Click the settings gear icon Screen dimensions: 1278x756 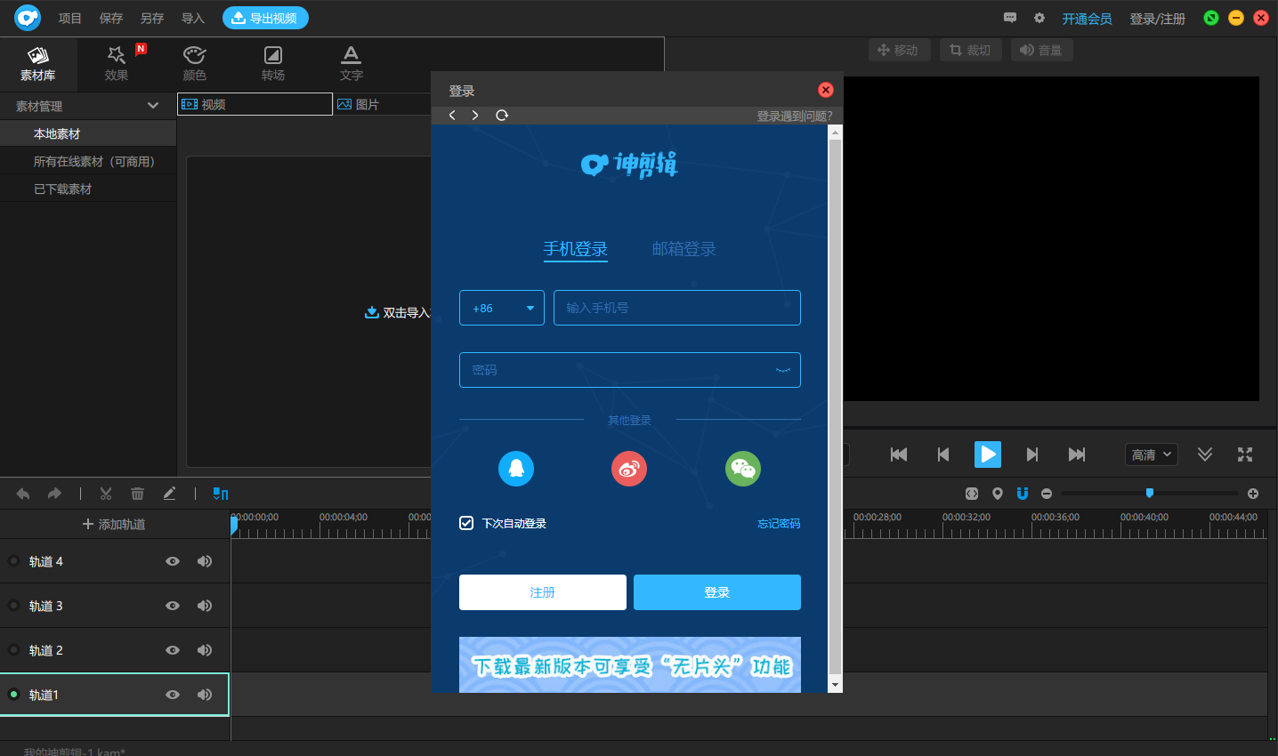[x=1039, y=18]
